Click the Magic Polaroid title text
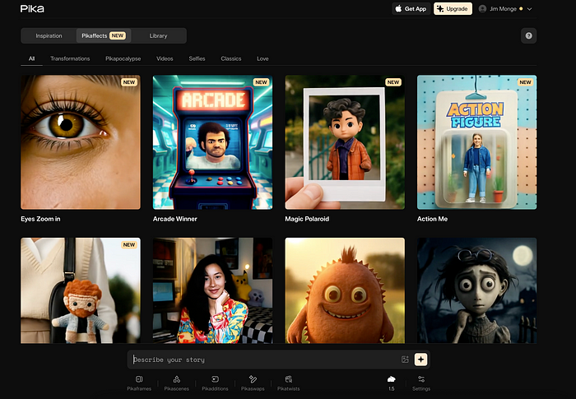Screen dimensions: 576x399 coord(307,219)
